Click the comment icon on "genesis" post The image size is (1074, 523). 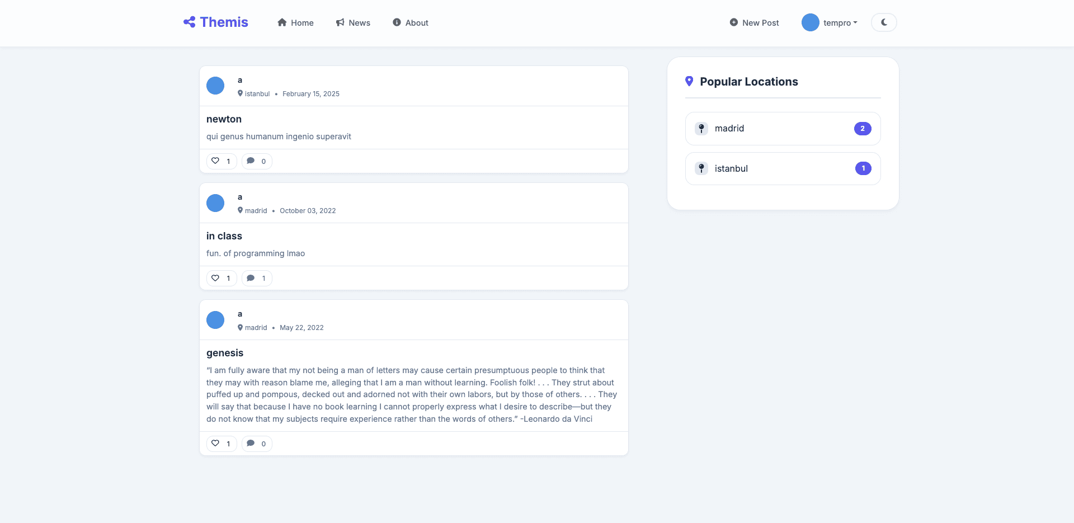point(257,444)
